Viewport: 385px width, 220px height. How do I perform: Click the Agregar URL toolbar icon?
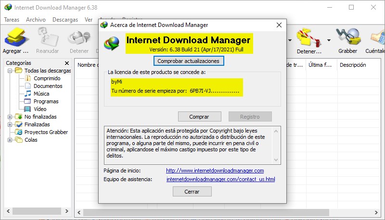click(x=16, y=37)
